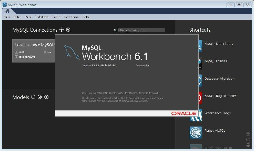Click the Shortcuts heading
Screen dimensions: 254x151
[x=200, y=30]
